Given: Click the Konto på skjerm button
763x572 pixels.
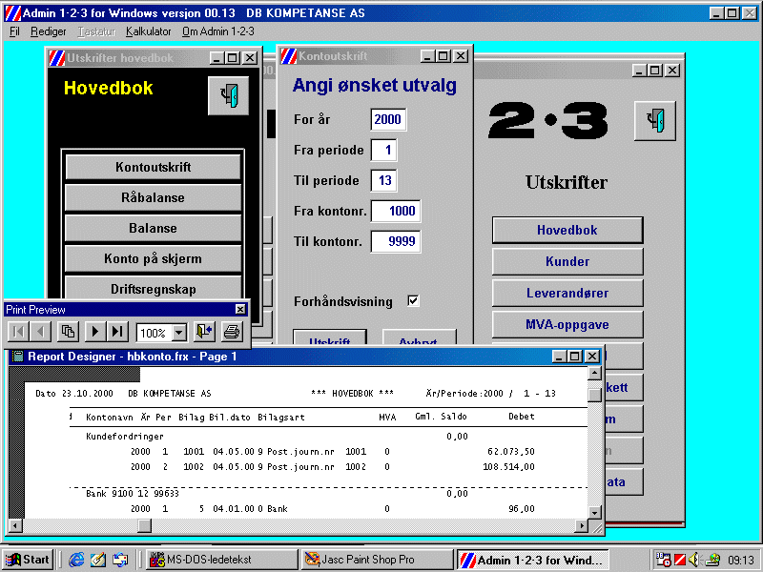Looking at the screenshot, I should pos(153,259).
